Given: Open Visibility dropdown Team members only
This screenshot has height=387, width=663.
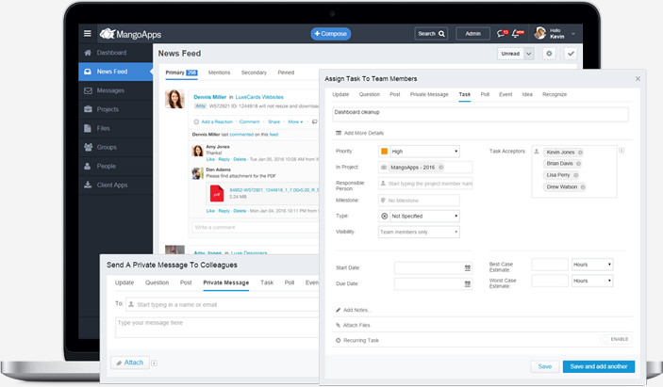Looking at the screenshot, I should pyautogui.click(x=419, y=233).
